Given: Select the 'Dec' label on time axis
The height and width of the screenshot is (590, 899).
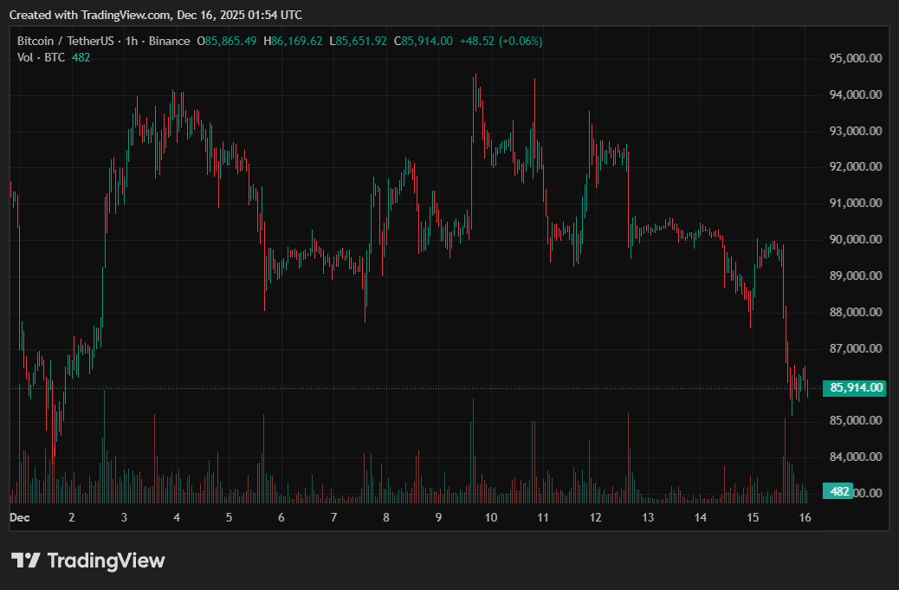Looking at the screenshot, I should [x=19, y=517].
